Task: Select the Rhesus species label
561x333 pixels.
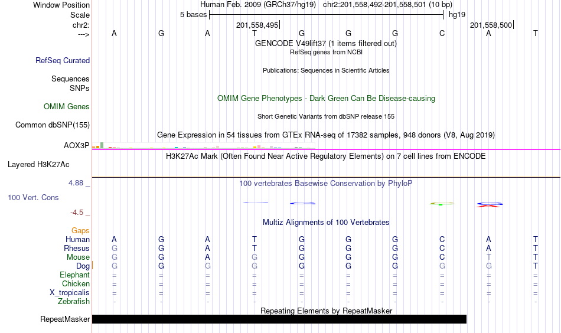Action: click(77, 248)
